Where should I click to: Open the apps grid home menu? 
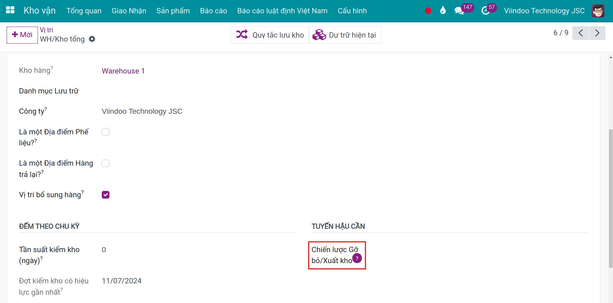coord(10,10)
